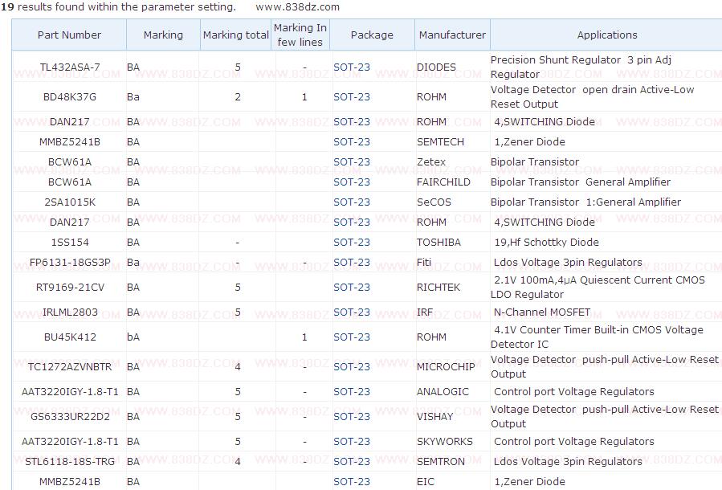Click the SOT-23 link for IRLML2803
The image size is (722, 490).
[352, 312]
